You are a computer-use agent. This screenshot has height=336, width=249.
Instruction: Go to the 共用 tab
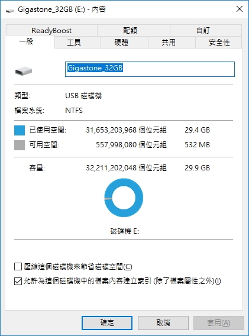coord(172,43)
